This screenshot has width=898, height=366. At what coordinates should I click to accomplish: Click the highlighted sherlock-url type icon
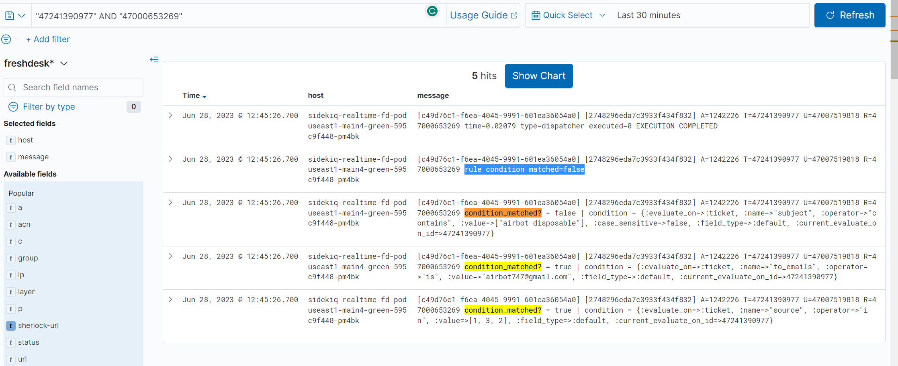click(11, 325)
